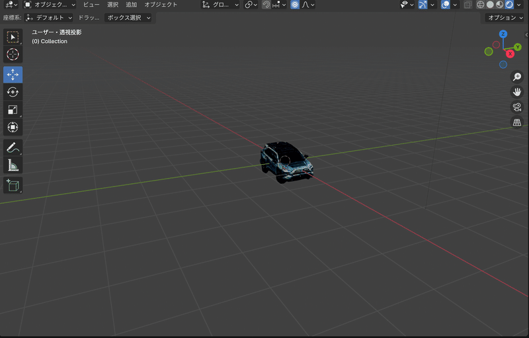This screenshot has height=338, width=529.
Task: Click the negative Y axis green circle
Action: (489, 52)
